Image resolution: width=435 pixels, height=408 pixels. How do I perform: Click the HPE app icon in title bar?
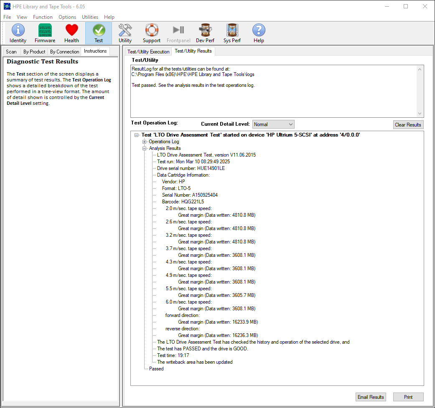pyautogui.click(x=7, y=6)
